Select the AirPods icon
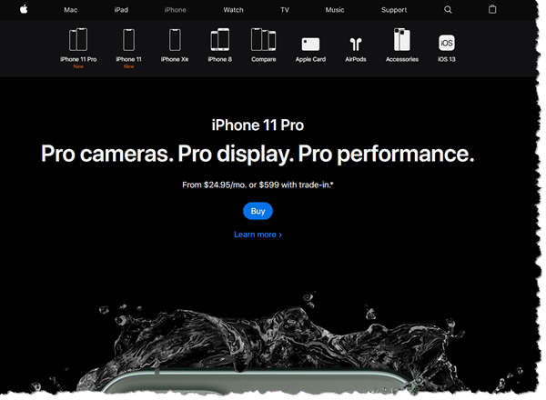546x400 pixels. tap(356, 43)
